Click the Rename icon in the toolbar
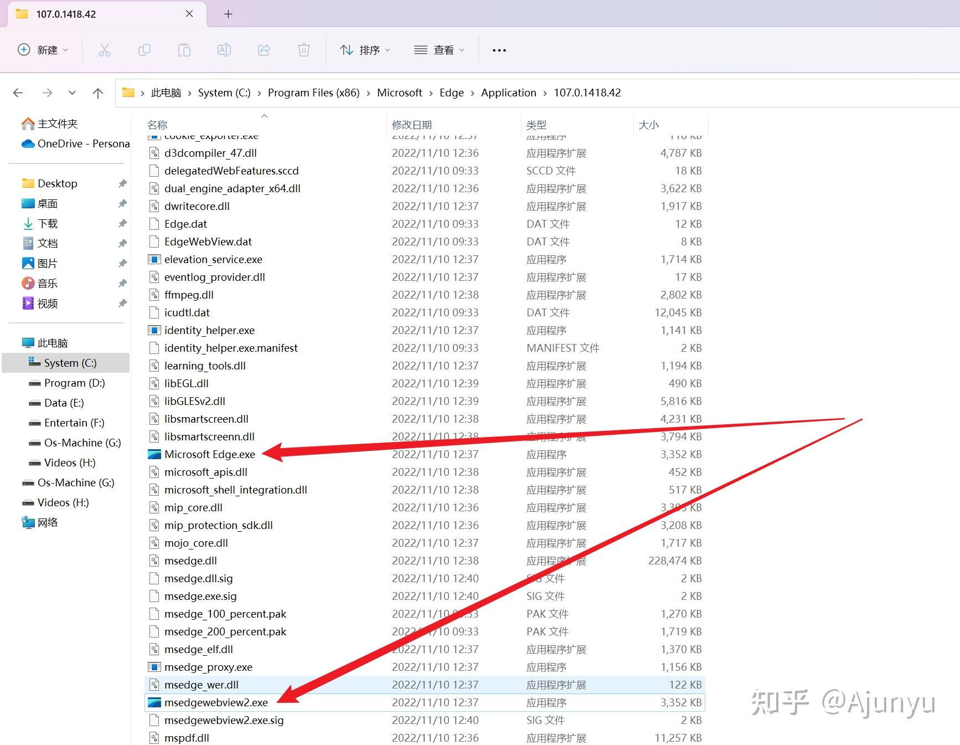Image resolution: width=960 pixels, height=745 pixels. [224, 50]
